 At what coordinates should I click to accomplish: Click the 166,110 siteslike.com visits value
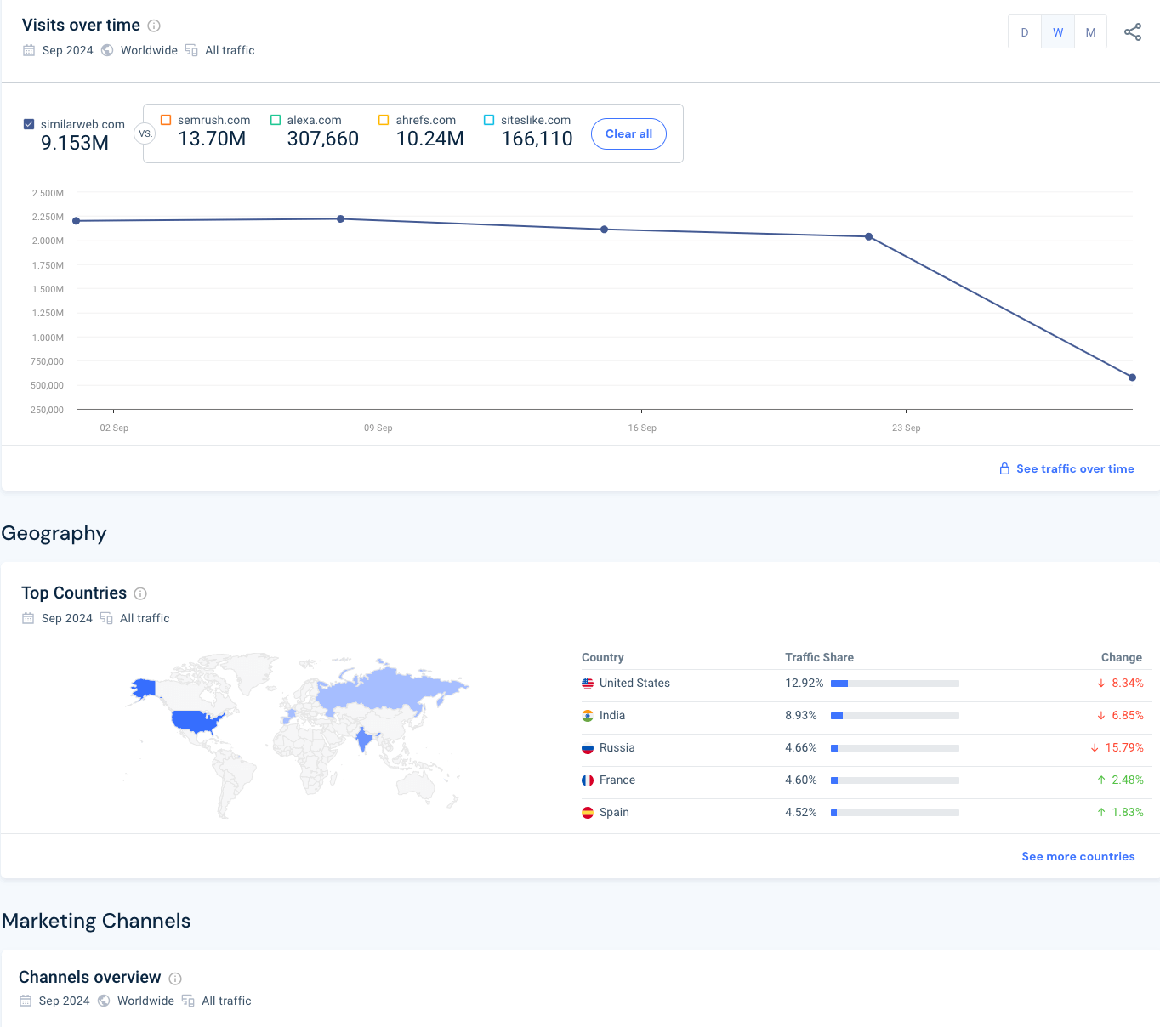click(x=537, y=139)
